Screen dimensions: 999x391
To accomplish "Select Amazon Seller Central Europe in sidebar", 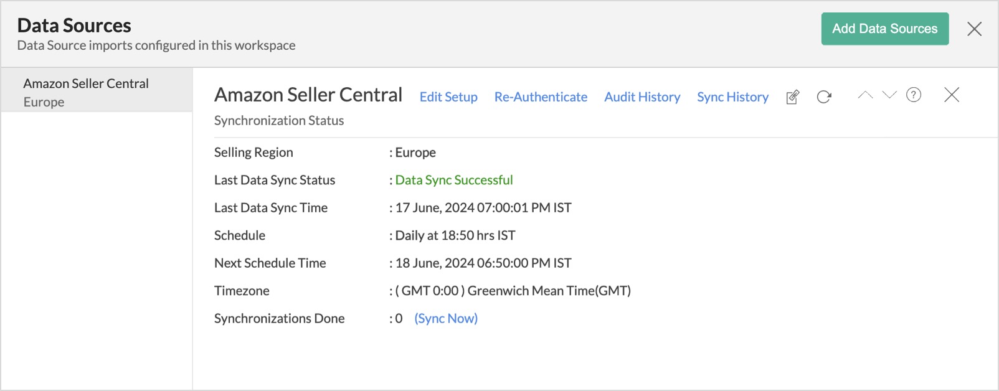I will click(x=97, y=90).
